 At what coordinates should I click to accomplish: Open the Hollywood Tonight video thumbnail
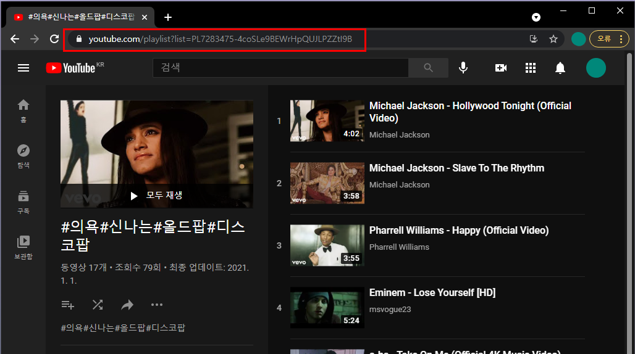click(x=327, y=121)
